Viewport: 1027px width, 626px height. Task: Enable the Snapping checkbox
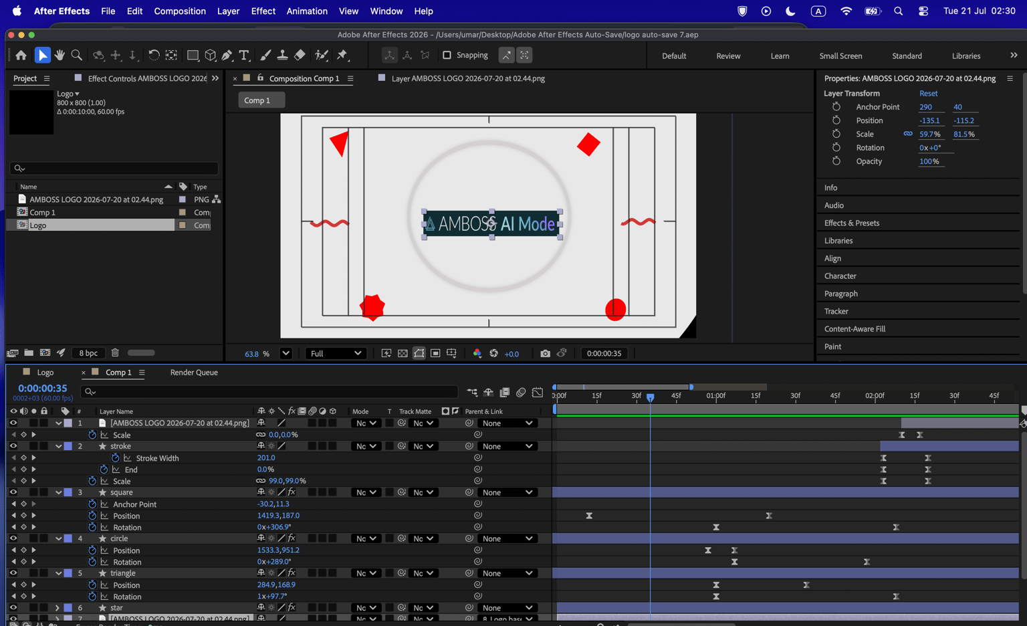coord(447,56)
